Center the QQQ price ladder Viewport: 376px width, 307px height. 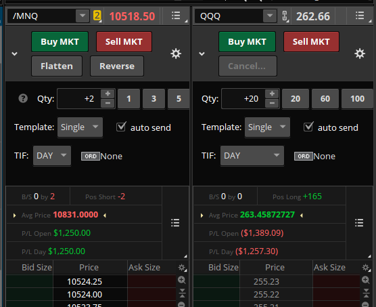[366, 293]
